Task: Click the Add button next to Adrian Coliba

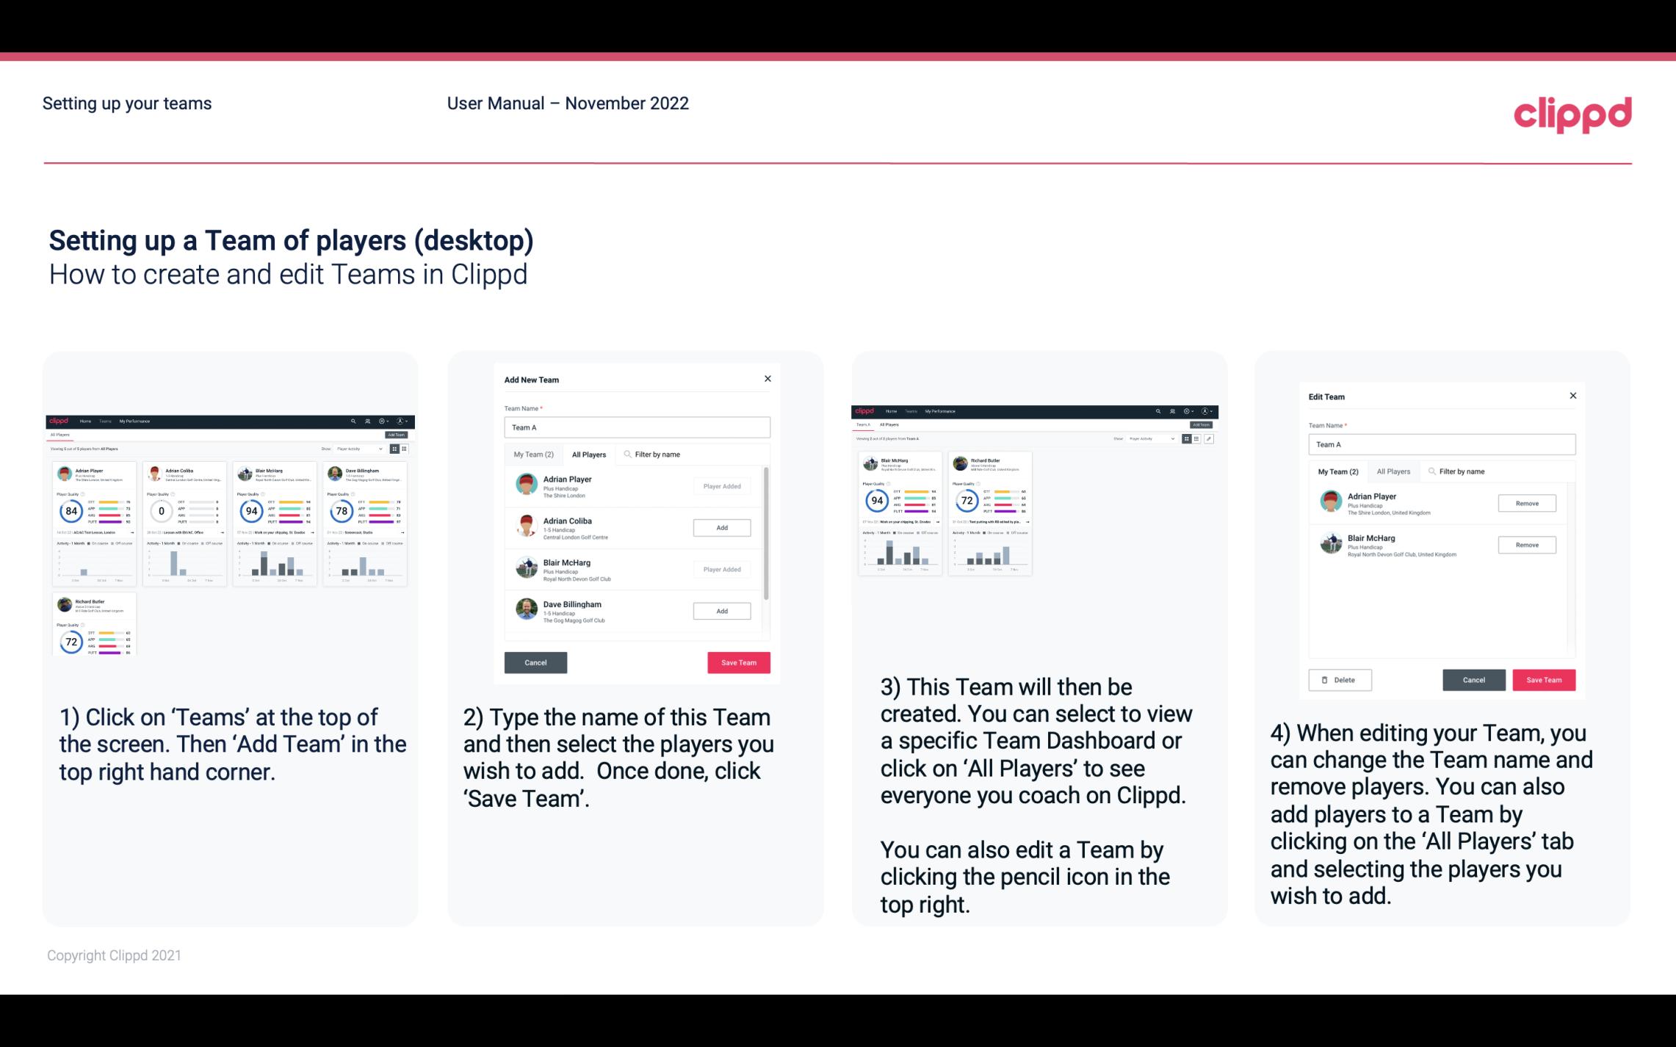Action: [721, 526]
